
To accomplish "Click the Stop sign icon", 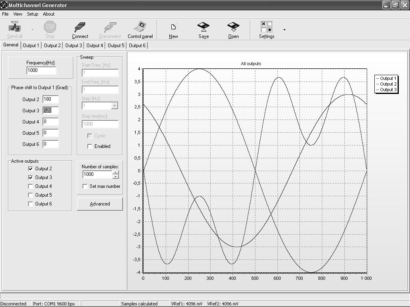I will (50, 27).
